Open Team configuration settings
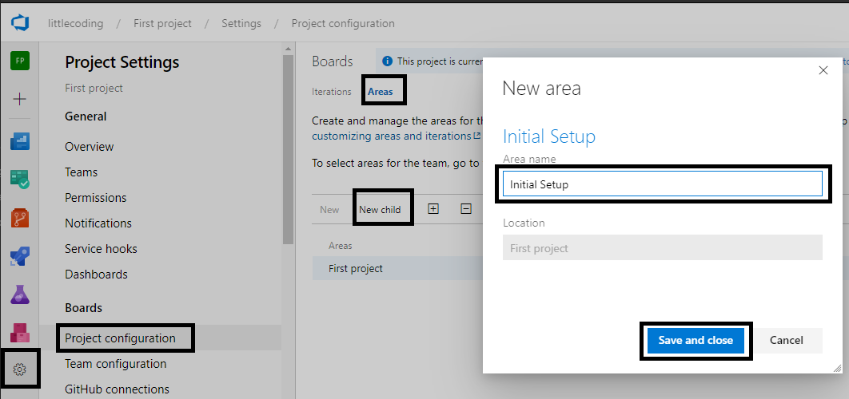Screen dimensions: 849x399 [x=115, y=364]
